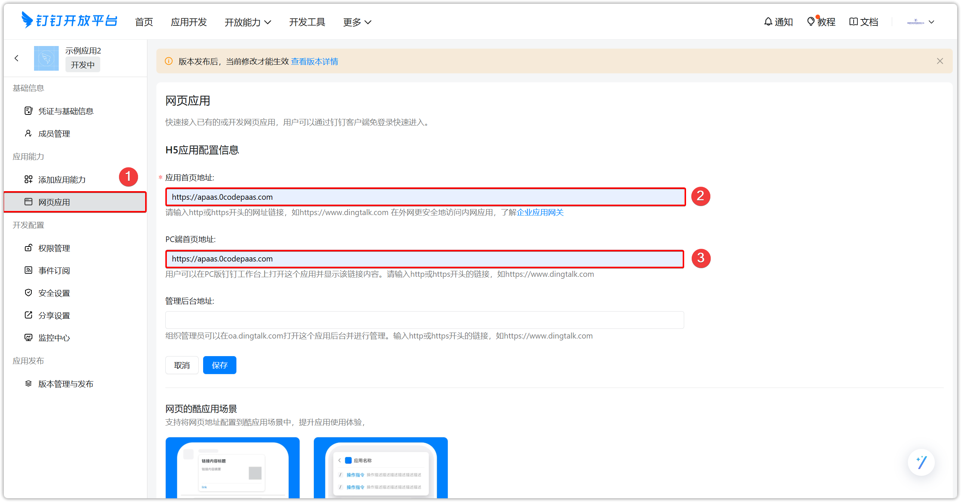Go back using the left chevron arrow
This screenshot has height=502, width=961.
pos(16,58)
